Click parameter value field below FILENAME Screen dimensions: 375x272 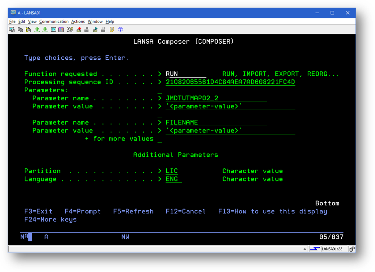coord(230,131)
